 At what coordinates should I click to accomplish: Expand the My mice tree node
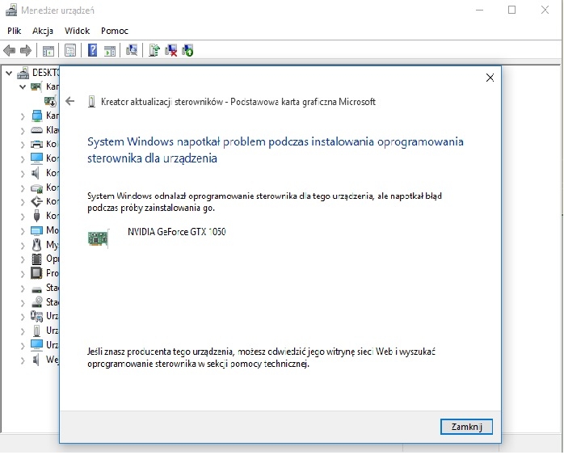point(23,246)
